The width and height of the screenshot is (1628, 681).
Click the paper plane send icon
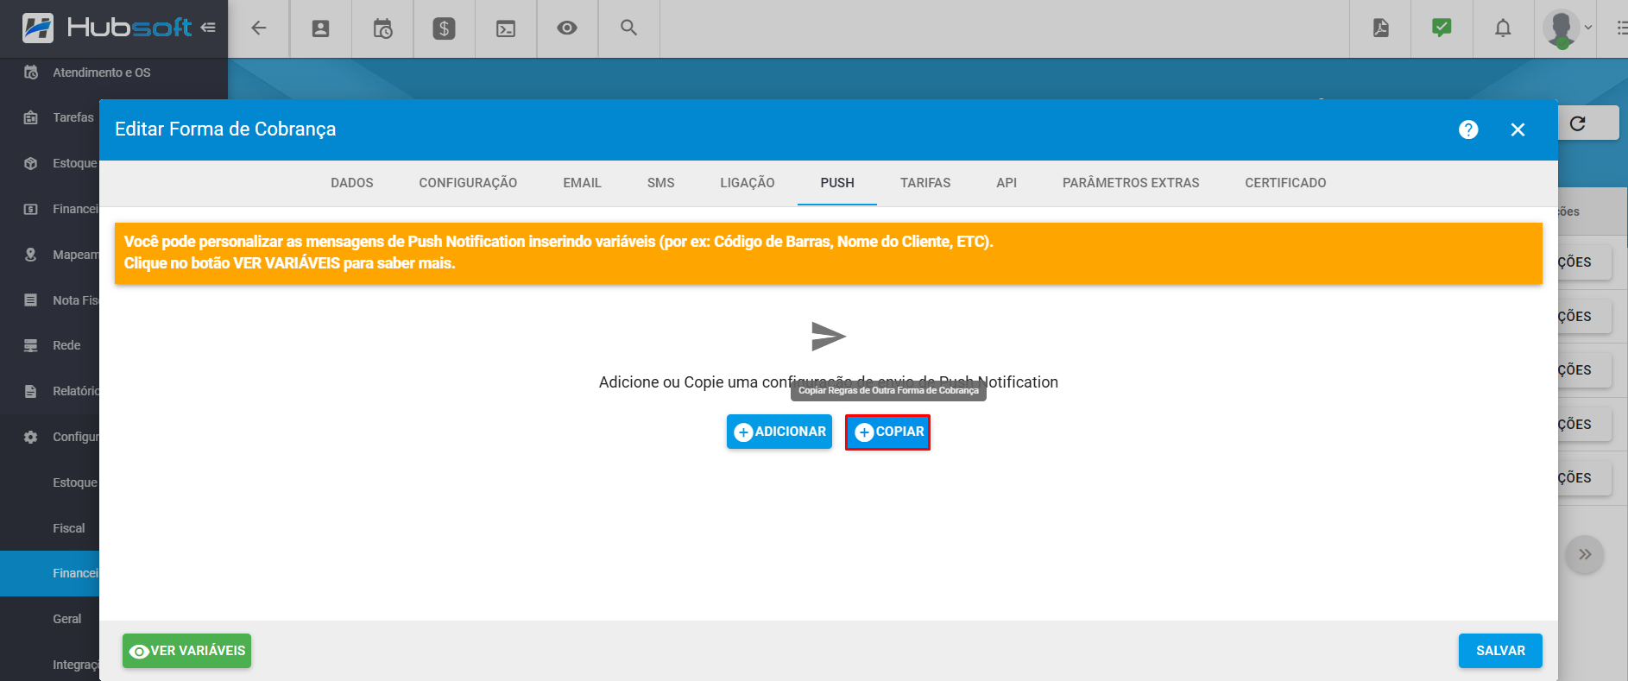829,336
